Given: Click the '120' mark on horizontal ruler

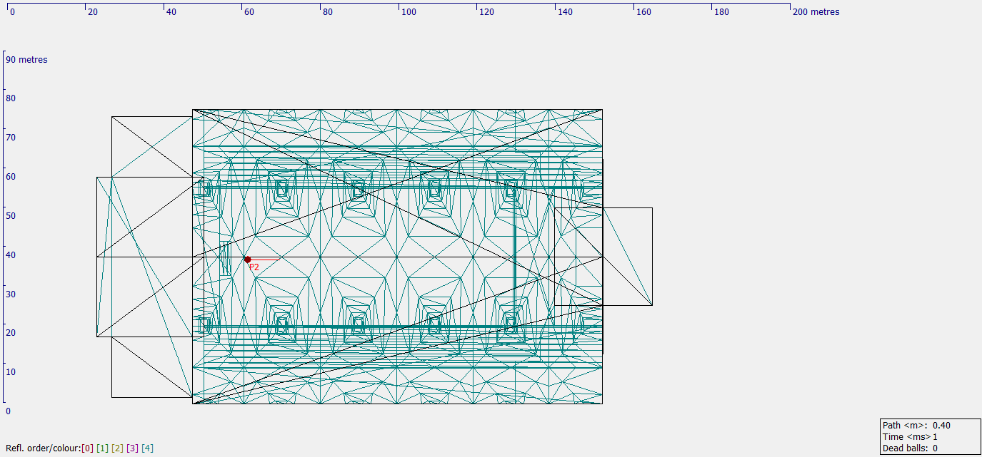Looking at the screenshot, I should [x=486, y=12].
